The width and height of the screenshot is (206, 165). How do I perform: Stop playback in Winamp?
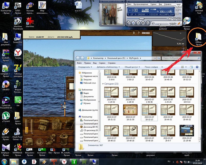coord(143,23)
